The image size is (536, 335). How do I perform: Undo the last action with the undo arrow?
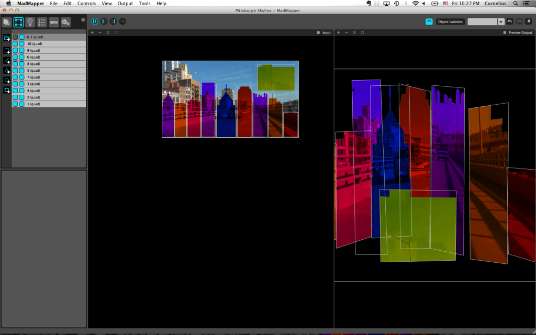point(510,21)
